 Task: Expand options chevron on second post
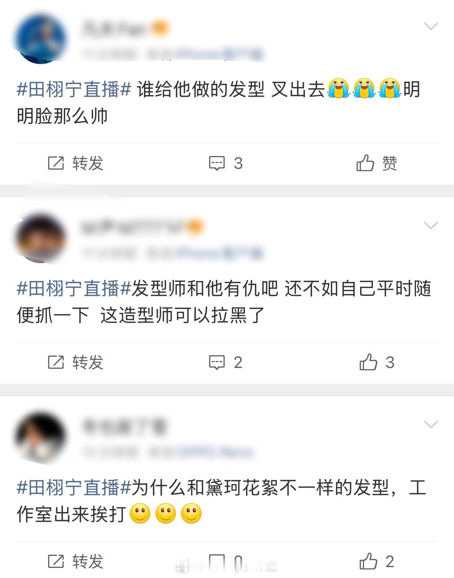coord(431,226)
